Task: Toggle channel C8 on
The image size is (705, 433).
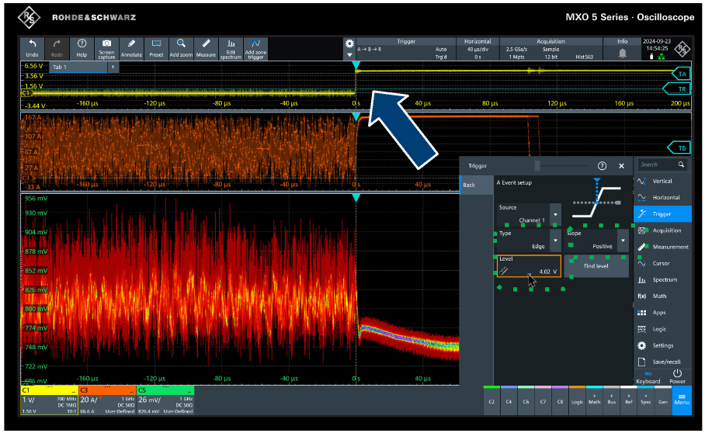Action: 561,401
